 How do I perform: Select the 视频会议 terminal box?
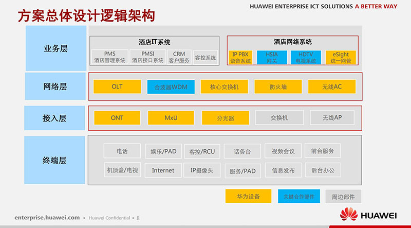tap(283, 151)
